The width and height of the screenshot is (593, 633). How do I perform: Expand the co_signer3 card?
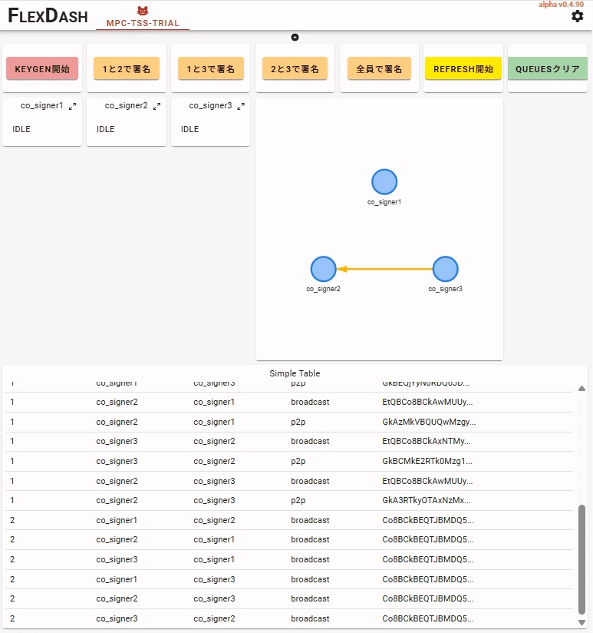click(x=241, y=106)
